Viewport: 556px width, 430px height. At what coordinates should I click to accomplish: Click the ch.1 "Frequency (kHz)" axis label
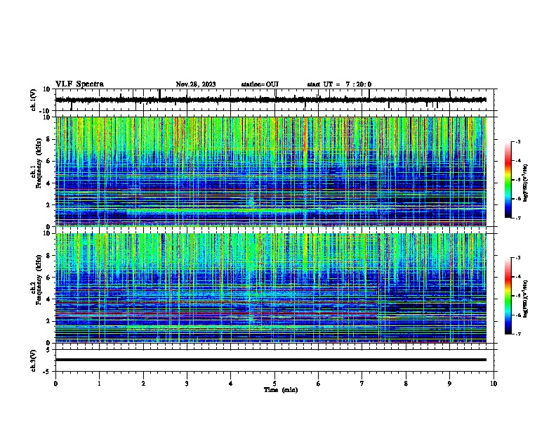coord(39,164)
